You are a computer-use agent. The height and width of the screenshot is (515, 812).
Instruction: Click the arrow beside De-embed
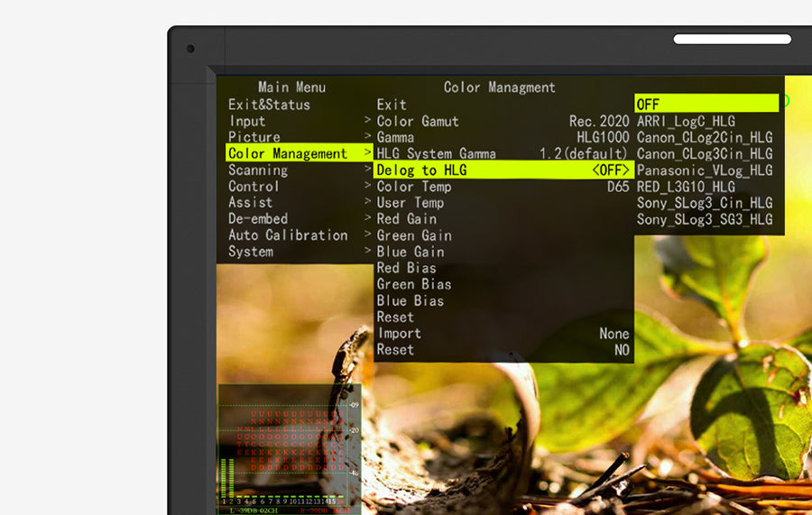coord(368,217)
